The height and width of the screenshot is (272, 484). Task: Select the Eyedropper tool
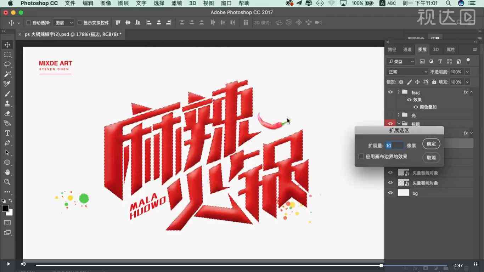tap(7, 84)
